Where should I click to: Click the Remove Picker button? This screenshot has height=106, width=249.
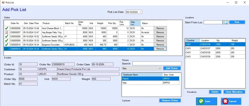click(x=170, y=100)
